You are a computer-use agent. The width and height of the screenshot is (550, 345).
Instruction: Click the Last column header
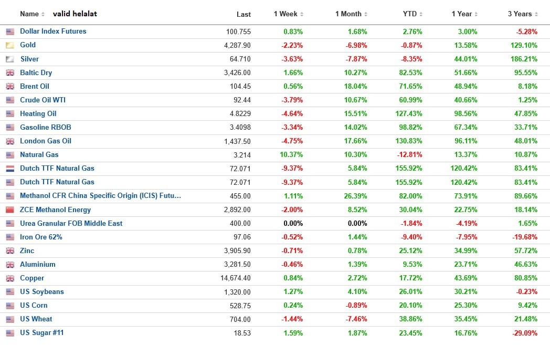(244, 14)
